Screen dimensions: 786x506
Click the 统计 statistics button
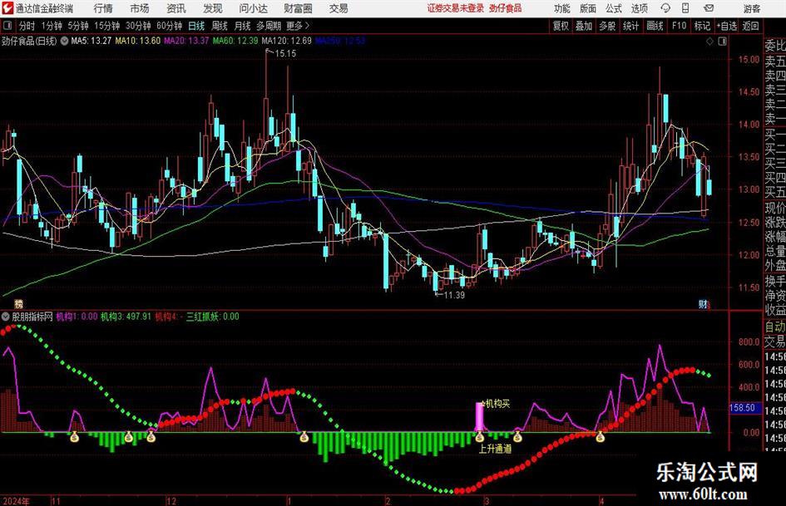click(630, 26)
